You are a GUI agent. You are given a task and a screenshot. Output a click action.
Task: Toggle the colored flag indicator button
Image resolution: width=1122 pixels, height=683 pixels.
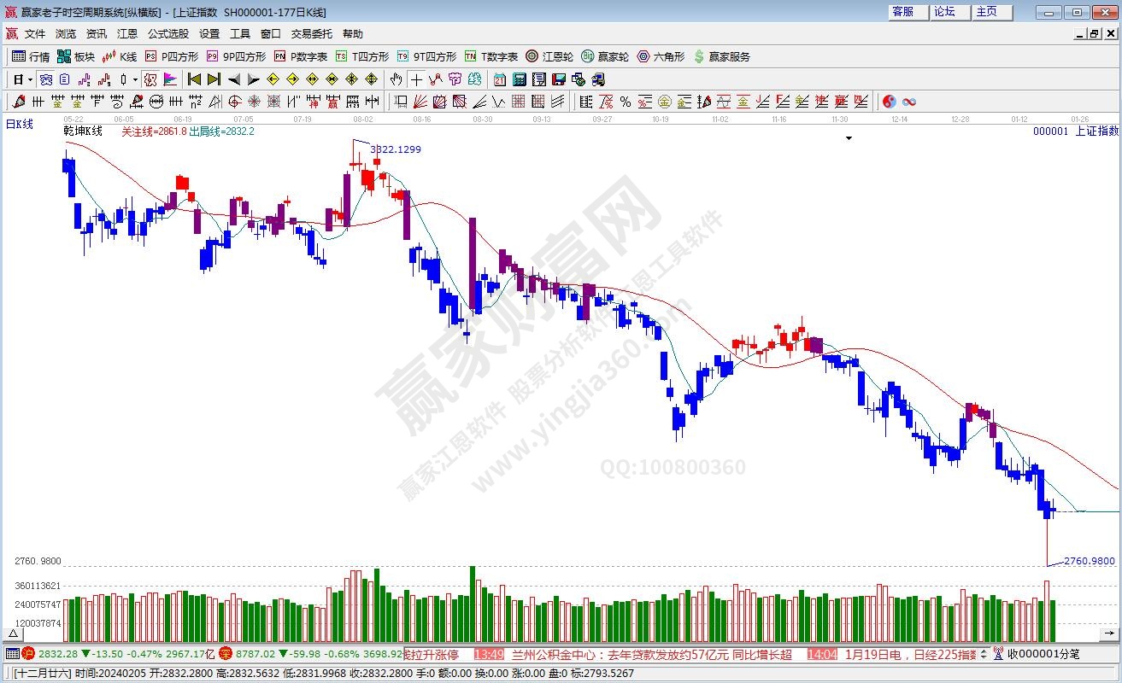coord(170,79)
